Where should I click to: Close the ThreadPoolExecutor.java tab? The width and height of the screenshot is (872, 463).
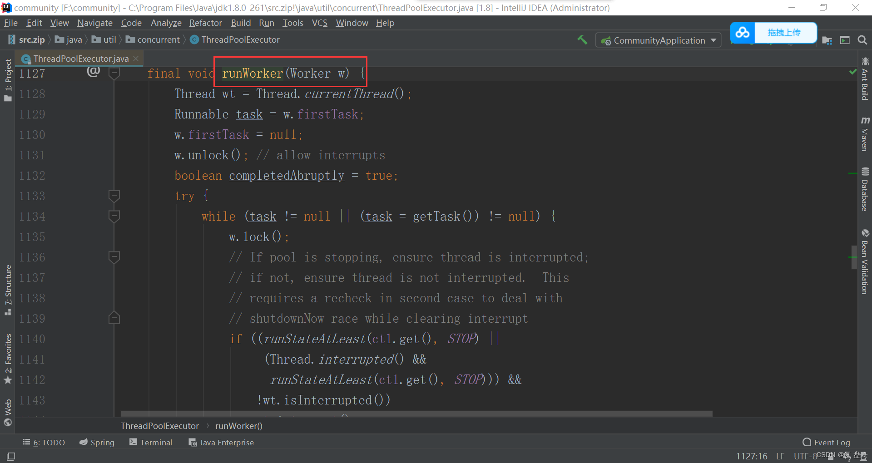point(136,59)
